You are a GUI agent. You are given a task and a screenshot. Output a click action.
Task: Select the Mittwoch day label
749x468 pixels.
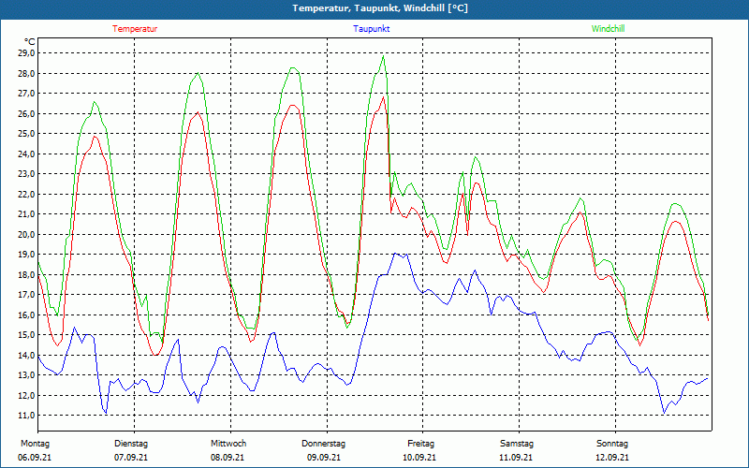click(x=228, y=443)
